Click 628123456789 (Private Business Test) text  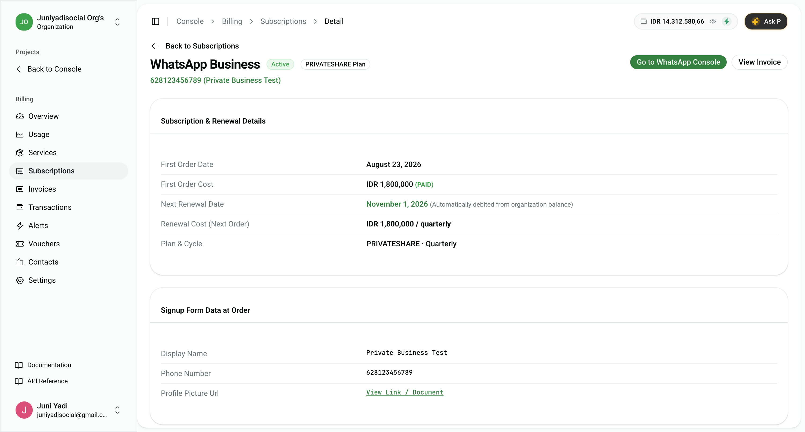tap(215, 80)
